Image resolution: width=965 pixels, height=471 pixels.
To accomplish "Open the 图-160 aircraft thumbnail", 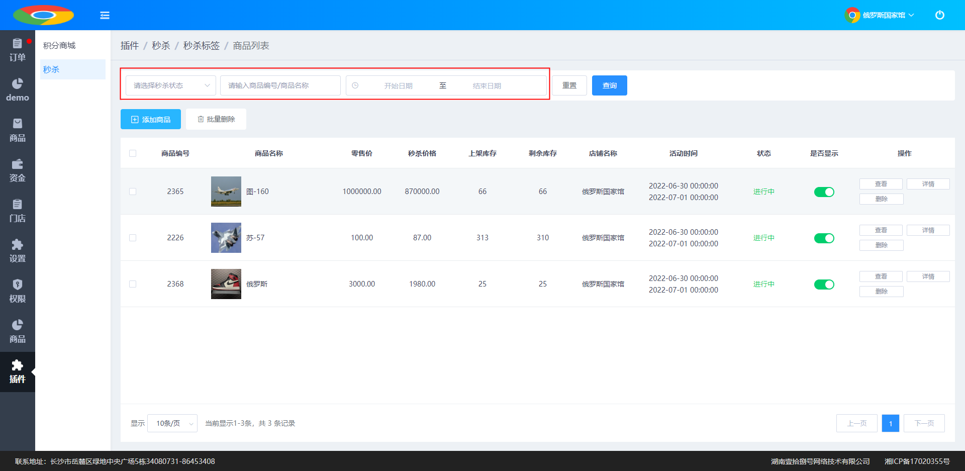I will [x=226, y=192].
